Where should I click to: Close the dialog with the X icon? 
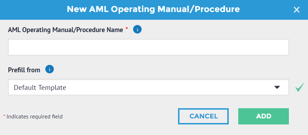click(x=296, y=10)
